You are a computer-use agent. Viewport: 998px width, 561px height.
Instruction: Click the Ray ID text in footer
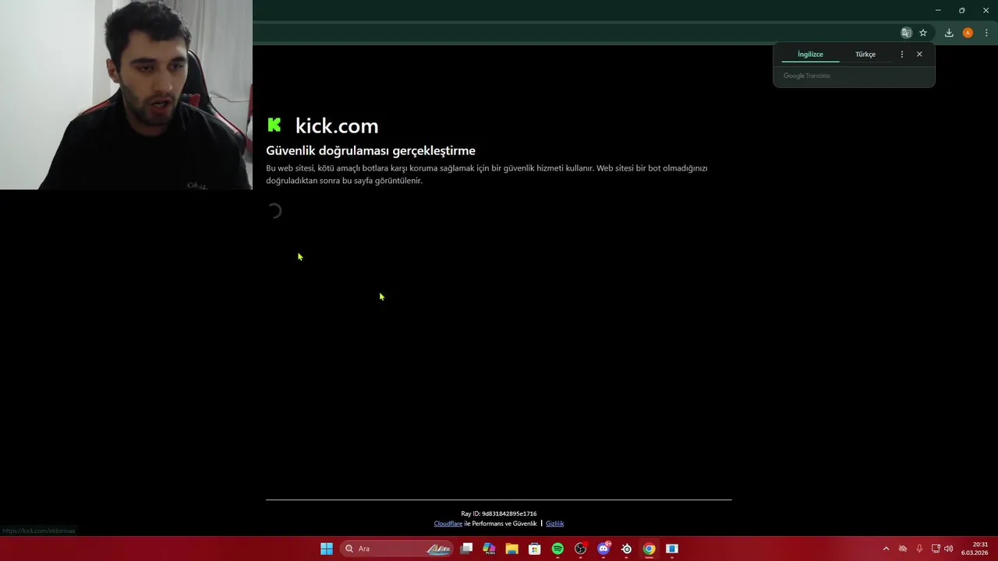[x=499, y=513]
